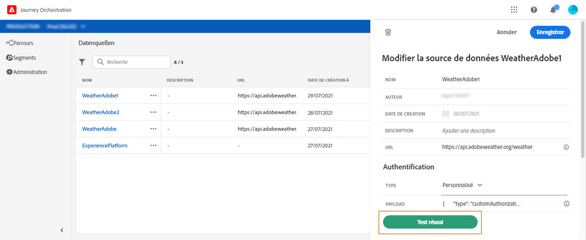Go to Parcours in sidebar
The image size is (586, 240).
(x=20, y=43)
